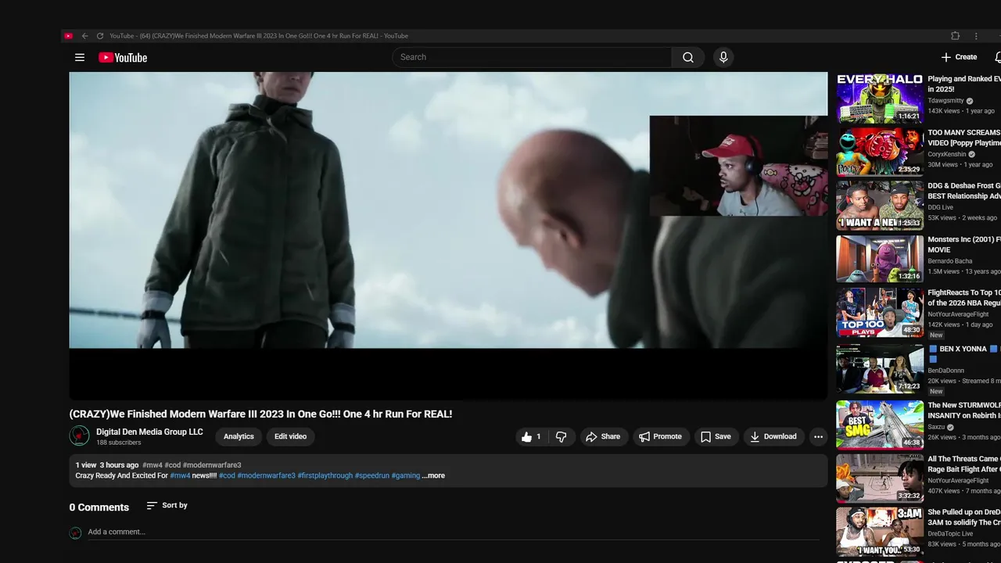Click '188 subscribers' text
The width and height of the screenshot is (1001, 563).
click(119, 443)
